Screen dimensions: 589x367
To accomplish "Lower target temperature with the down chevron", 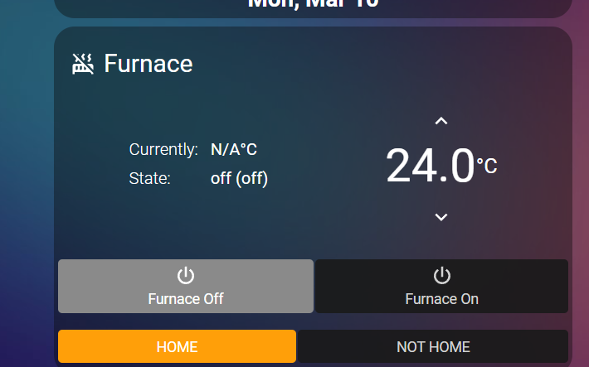I will (x=441, y=217).
